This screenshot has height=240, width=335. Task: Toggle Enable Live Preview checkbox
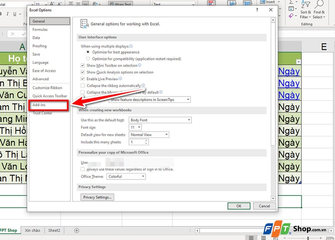pos(82,79)
